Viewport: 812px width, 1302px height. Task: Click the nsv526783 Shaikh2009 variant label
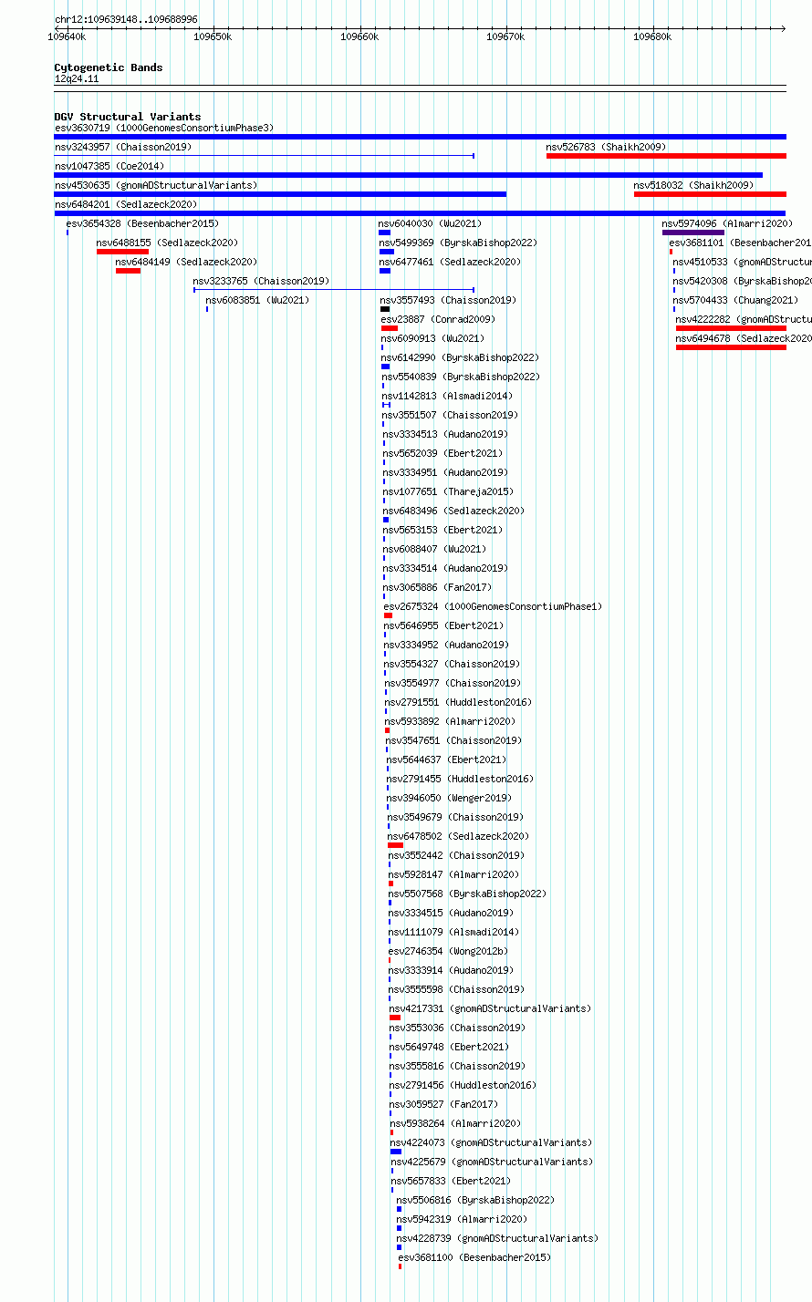point(607,147)
